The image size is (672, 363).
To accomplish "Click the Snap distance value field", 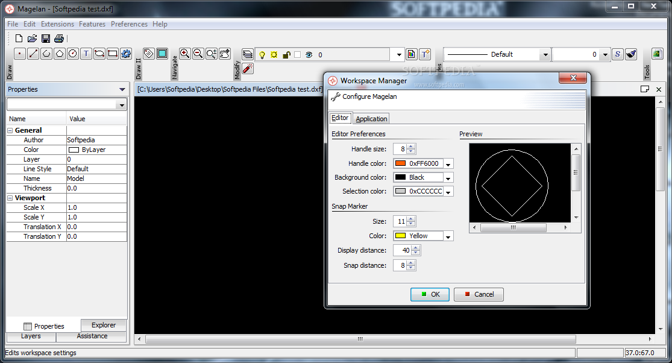I will coord(400,266).
